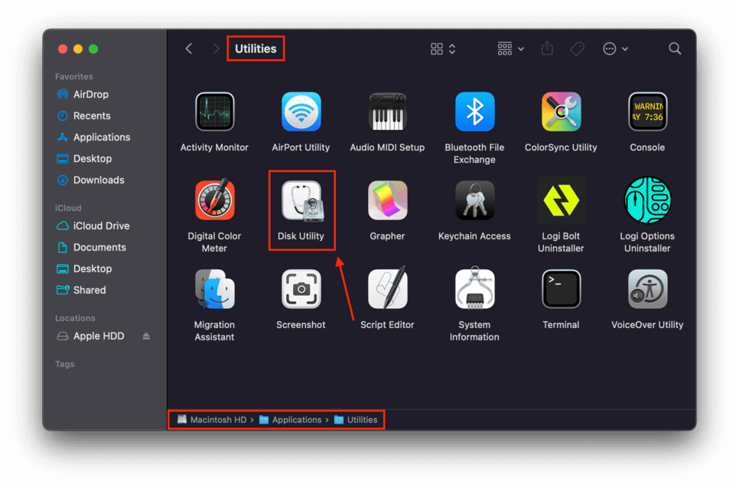The width and height of the screenshot is (739, 487).
Task: Click the Locations sidebar heading
Action: tap(75, 318)
